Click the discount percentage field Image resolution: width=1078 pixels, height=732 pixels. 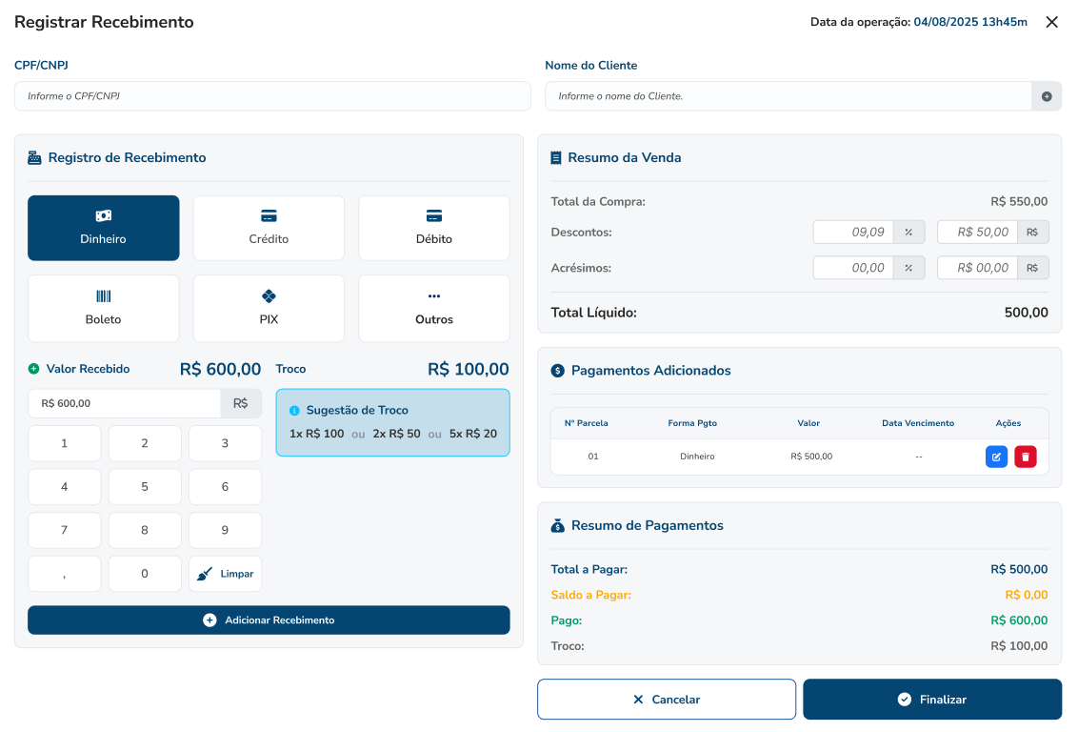pyautogui.click(x=852, y=232)
